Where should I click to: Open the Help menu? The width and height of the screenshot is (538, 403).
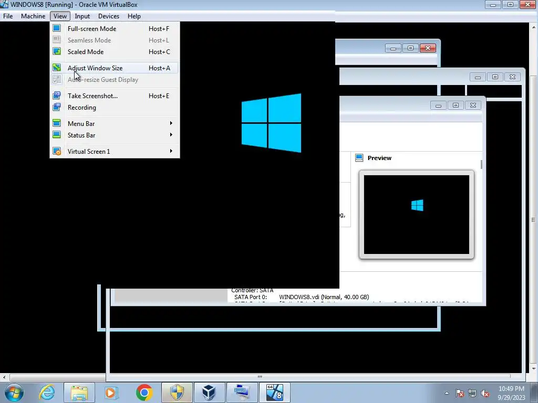134,16
